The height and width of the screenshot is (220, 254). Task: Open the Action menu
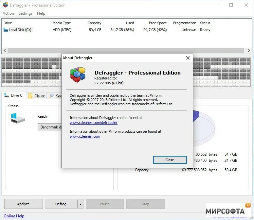pos(8,13)
